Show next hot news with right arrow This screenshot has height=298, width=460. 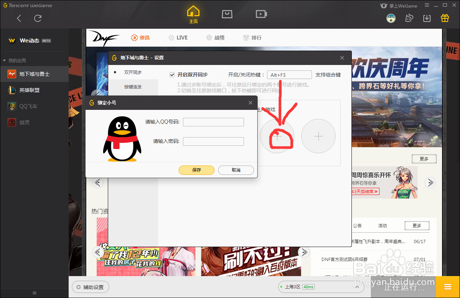click(304, 252)
